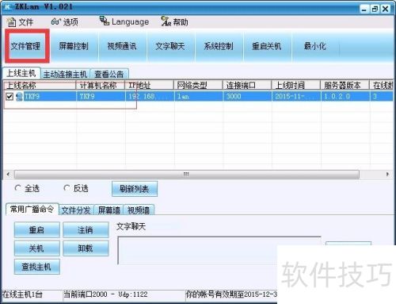Select the 反选 radio button
This screenshot has height=304, width=396.
pos(67,188)
